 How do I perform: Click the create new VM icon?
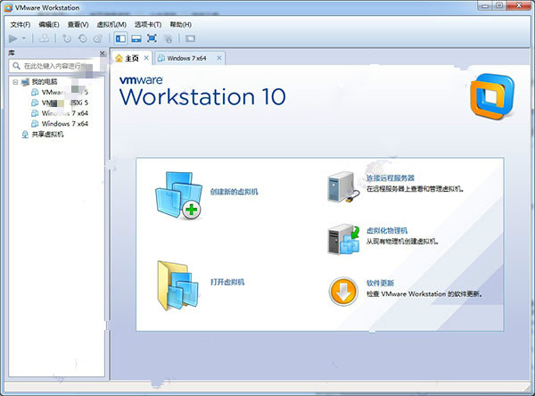pyautogui.click(x=179, y=195)
